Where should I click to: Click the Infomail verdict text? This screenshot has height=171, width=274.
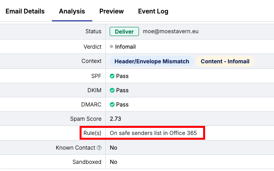(x=125, y=47)
